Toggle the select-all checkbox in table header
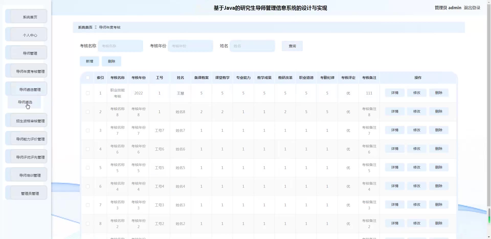Screen dimensions: 491x239 pos(88,78)
